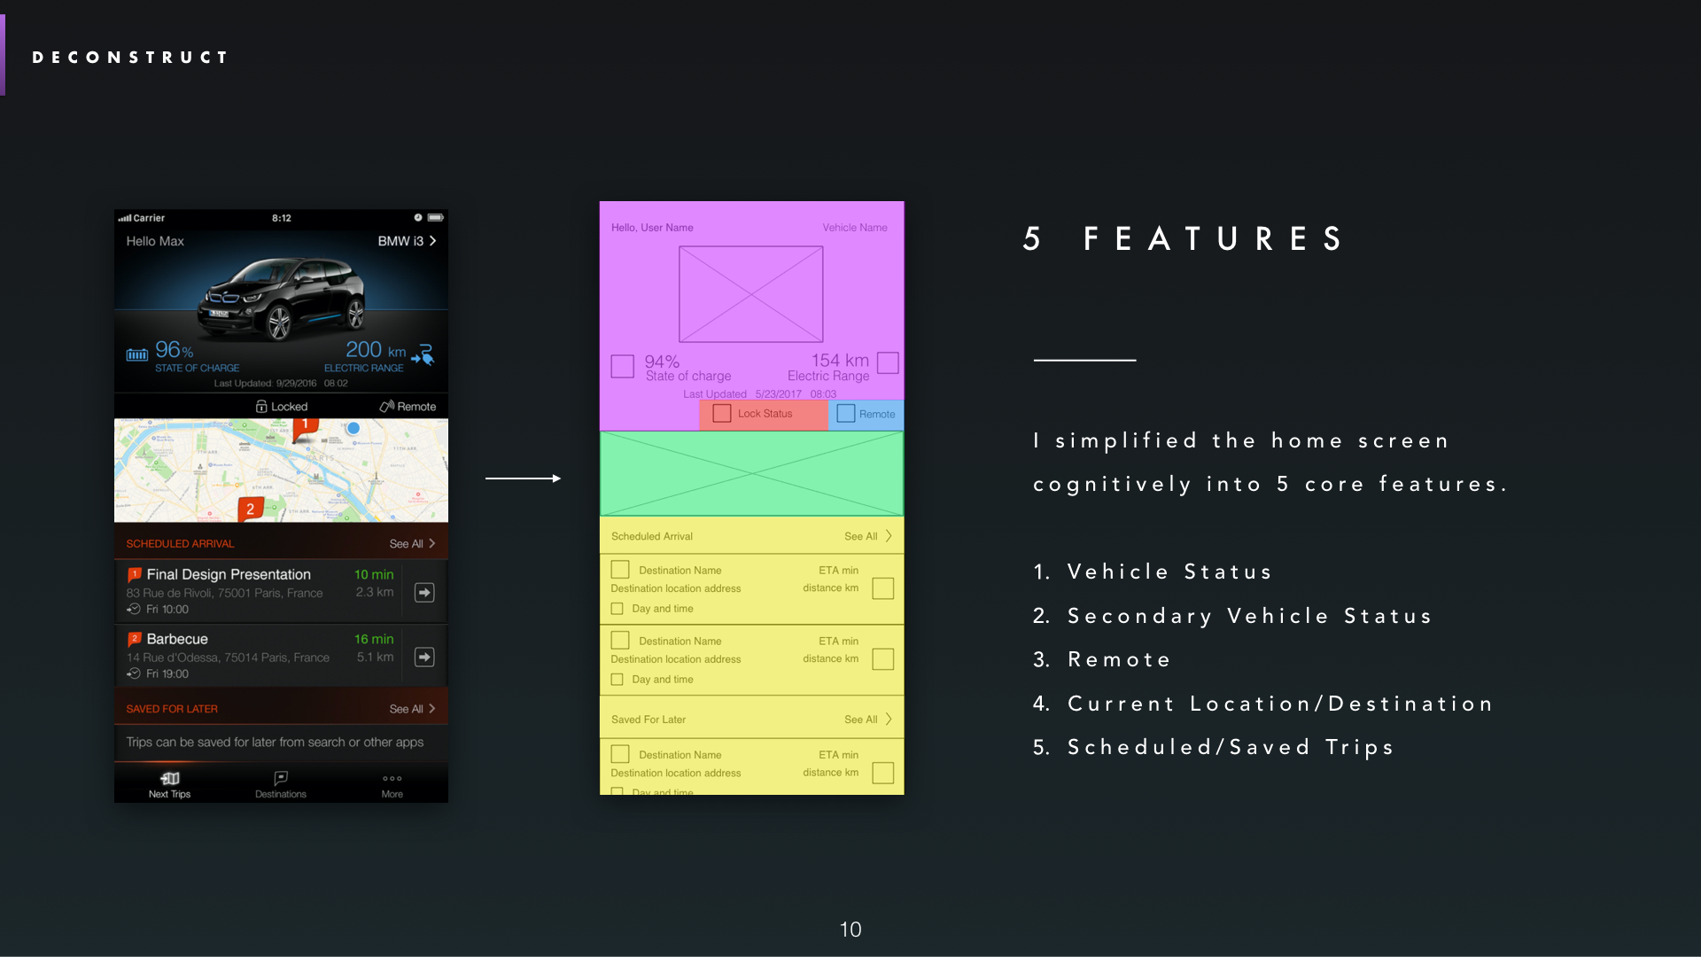
Task: Switch to the Next Trips tab
Action: pos(169,784)
